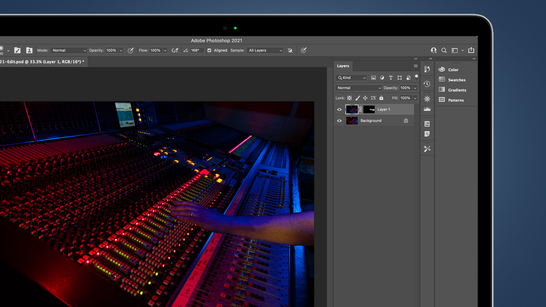Open the workspace chooser arrow
The image size is (546, 307).
click(462, 50)
